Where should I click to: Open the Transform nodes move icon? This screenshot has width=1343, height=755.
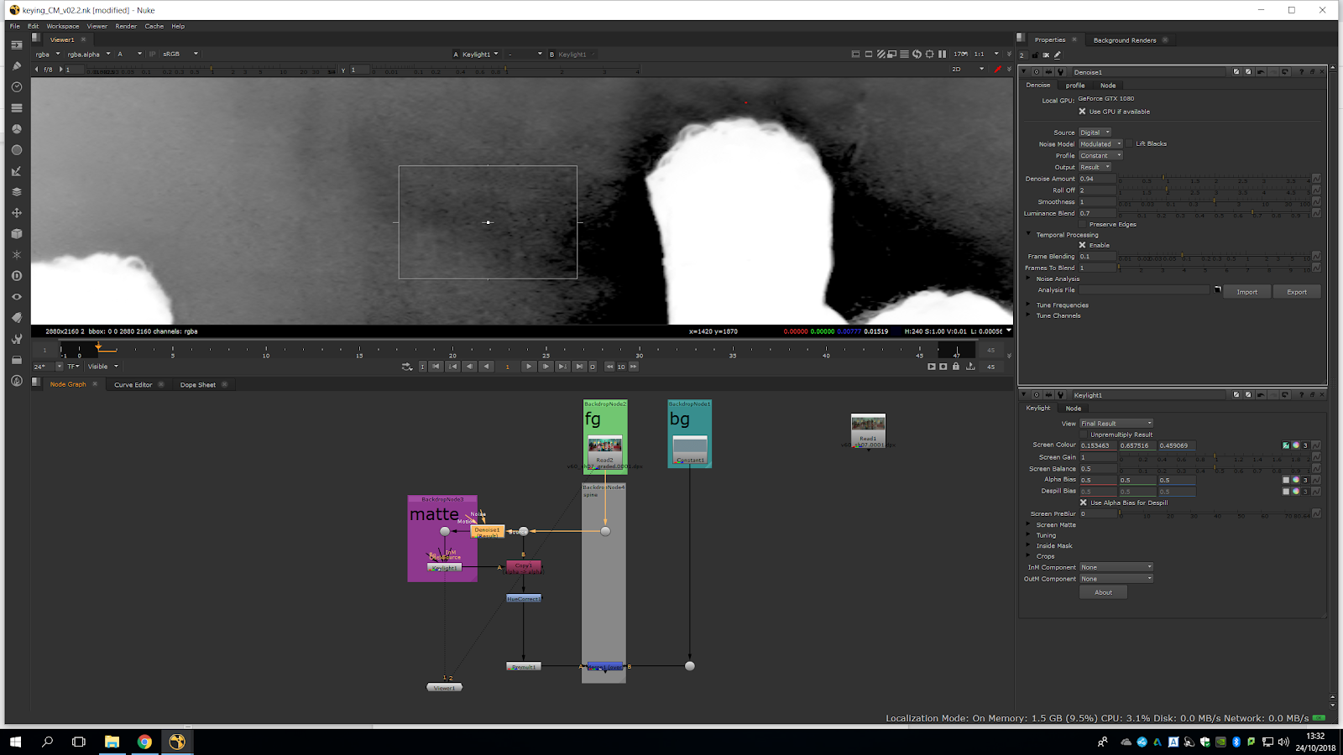click(x=16, y=213)
